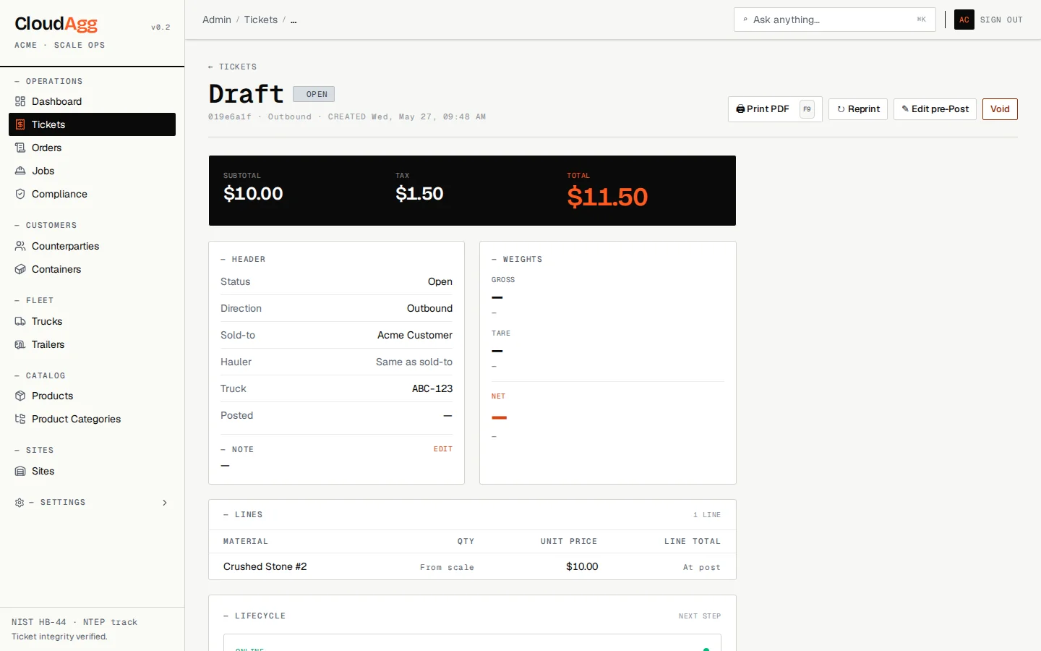This screenshot has width=1041, height=651.
Task: Click the NEXT STEP label in Lifecycle
Action: (700, 616)
